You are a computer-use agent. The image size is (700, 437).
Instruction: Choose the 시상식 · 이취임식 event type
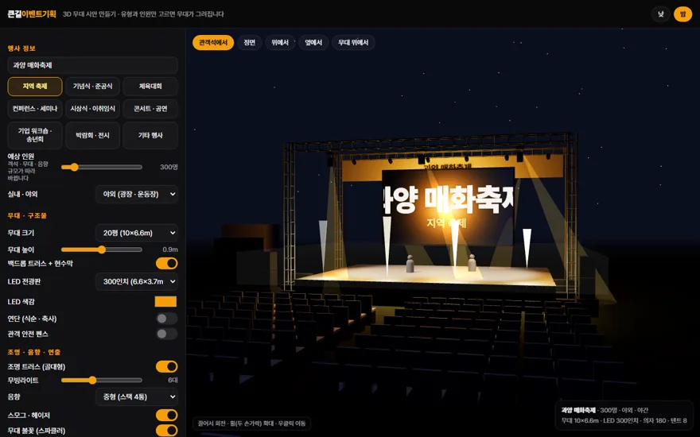pos(92,108)
